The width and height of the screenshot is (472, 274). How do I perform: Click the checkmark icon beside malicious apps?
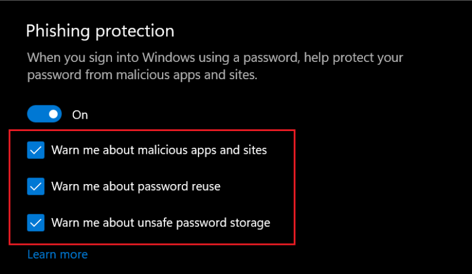tap(36, 150)
